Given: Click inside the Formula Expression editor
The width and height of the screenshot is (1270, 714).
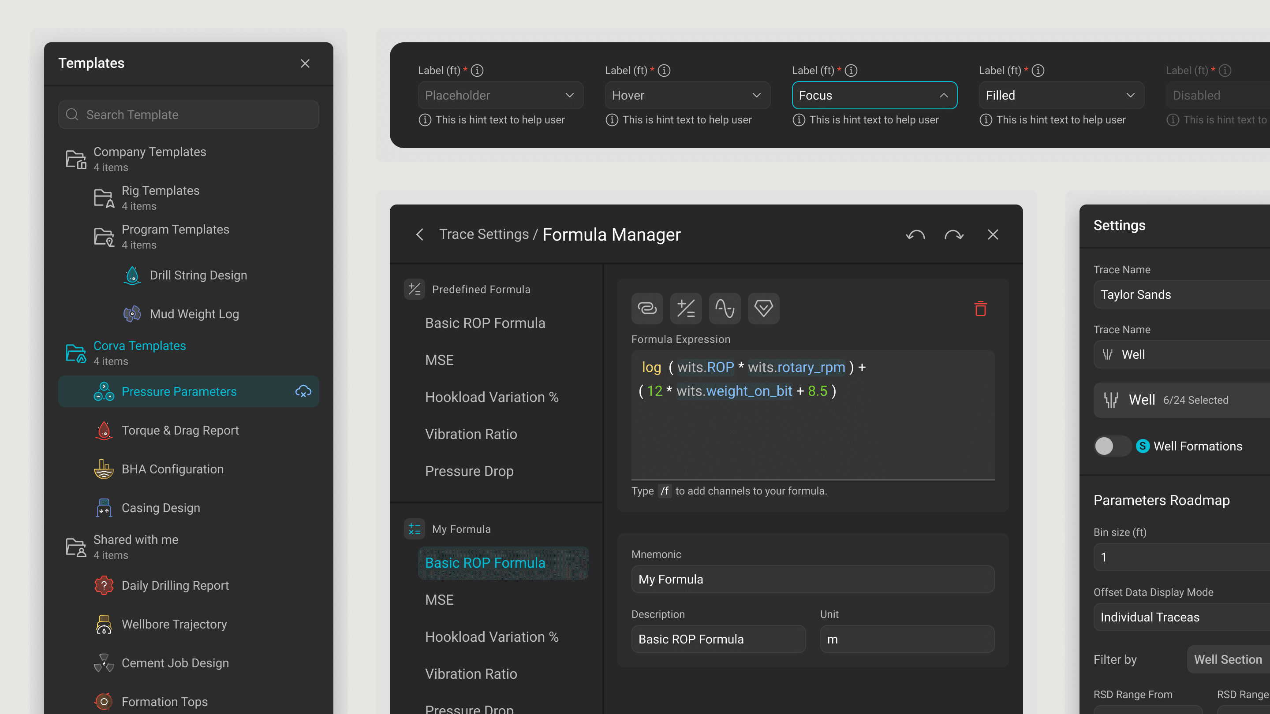Looking at the screenshot, I should (813, 415).
